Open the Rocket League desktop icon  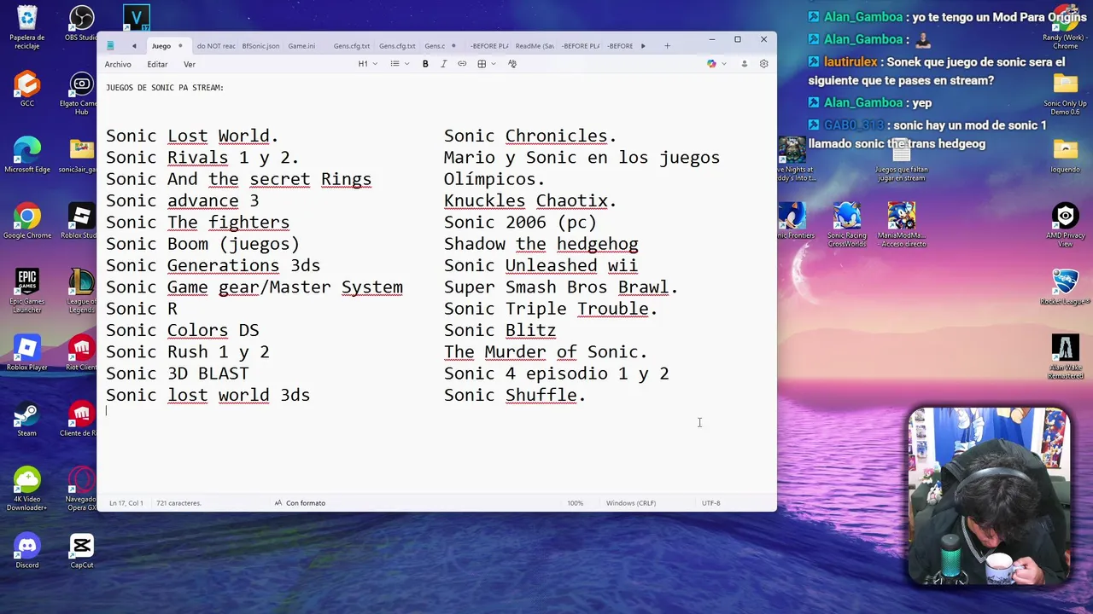pos(1065,287)
